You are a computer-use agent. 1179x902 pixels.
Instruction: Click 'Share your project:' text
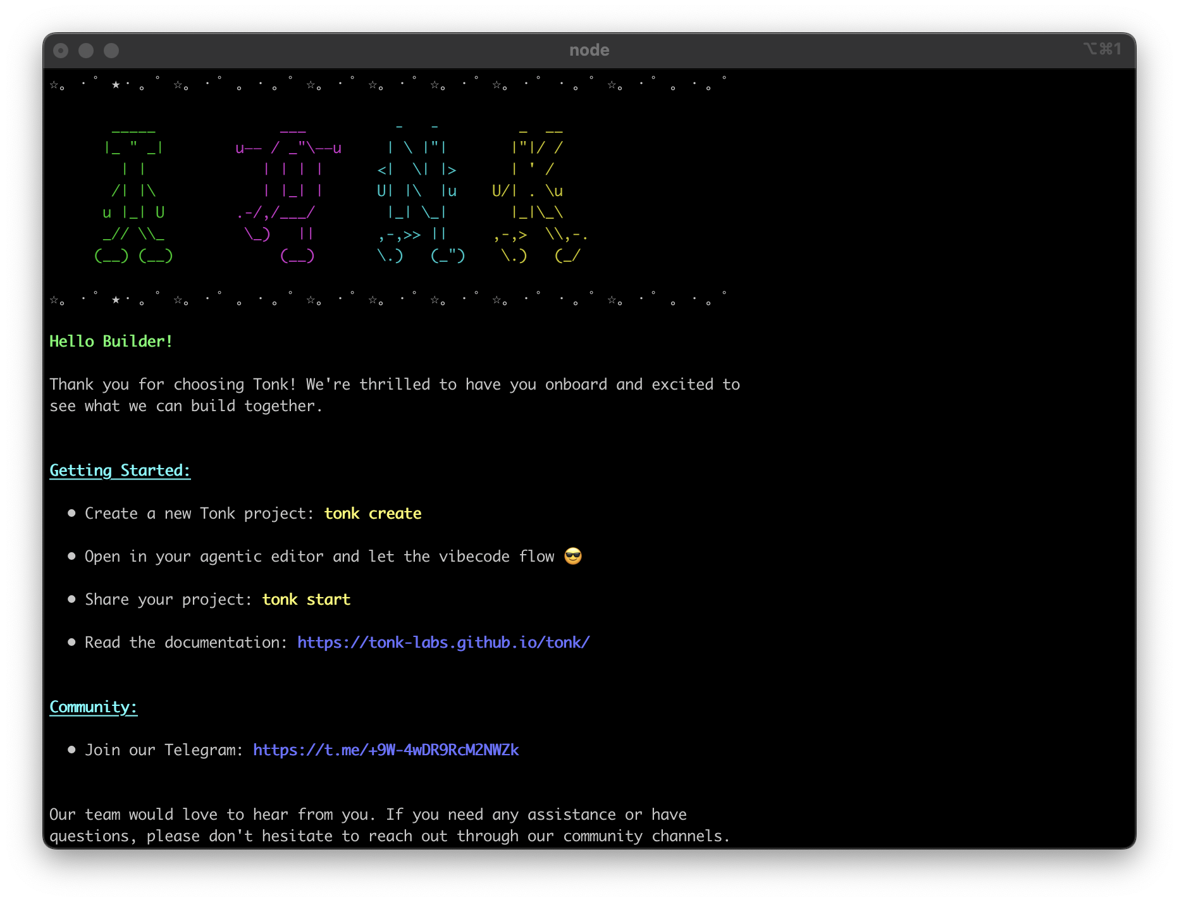tap(168, 600)
